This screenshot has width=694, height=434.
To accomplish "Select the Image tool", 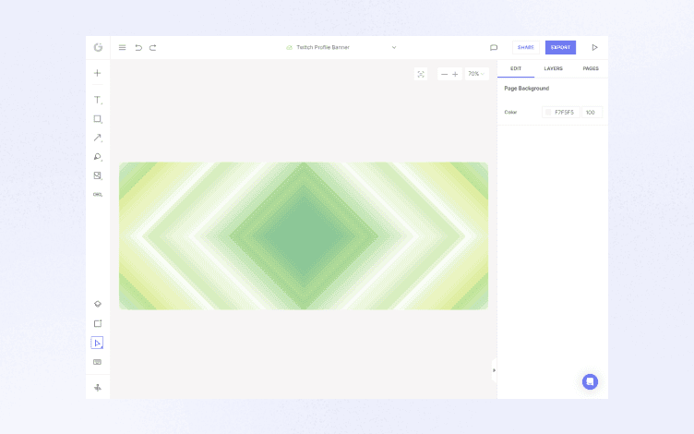I will tap(98, 175).
